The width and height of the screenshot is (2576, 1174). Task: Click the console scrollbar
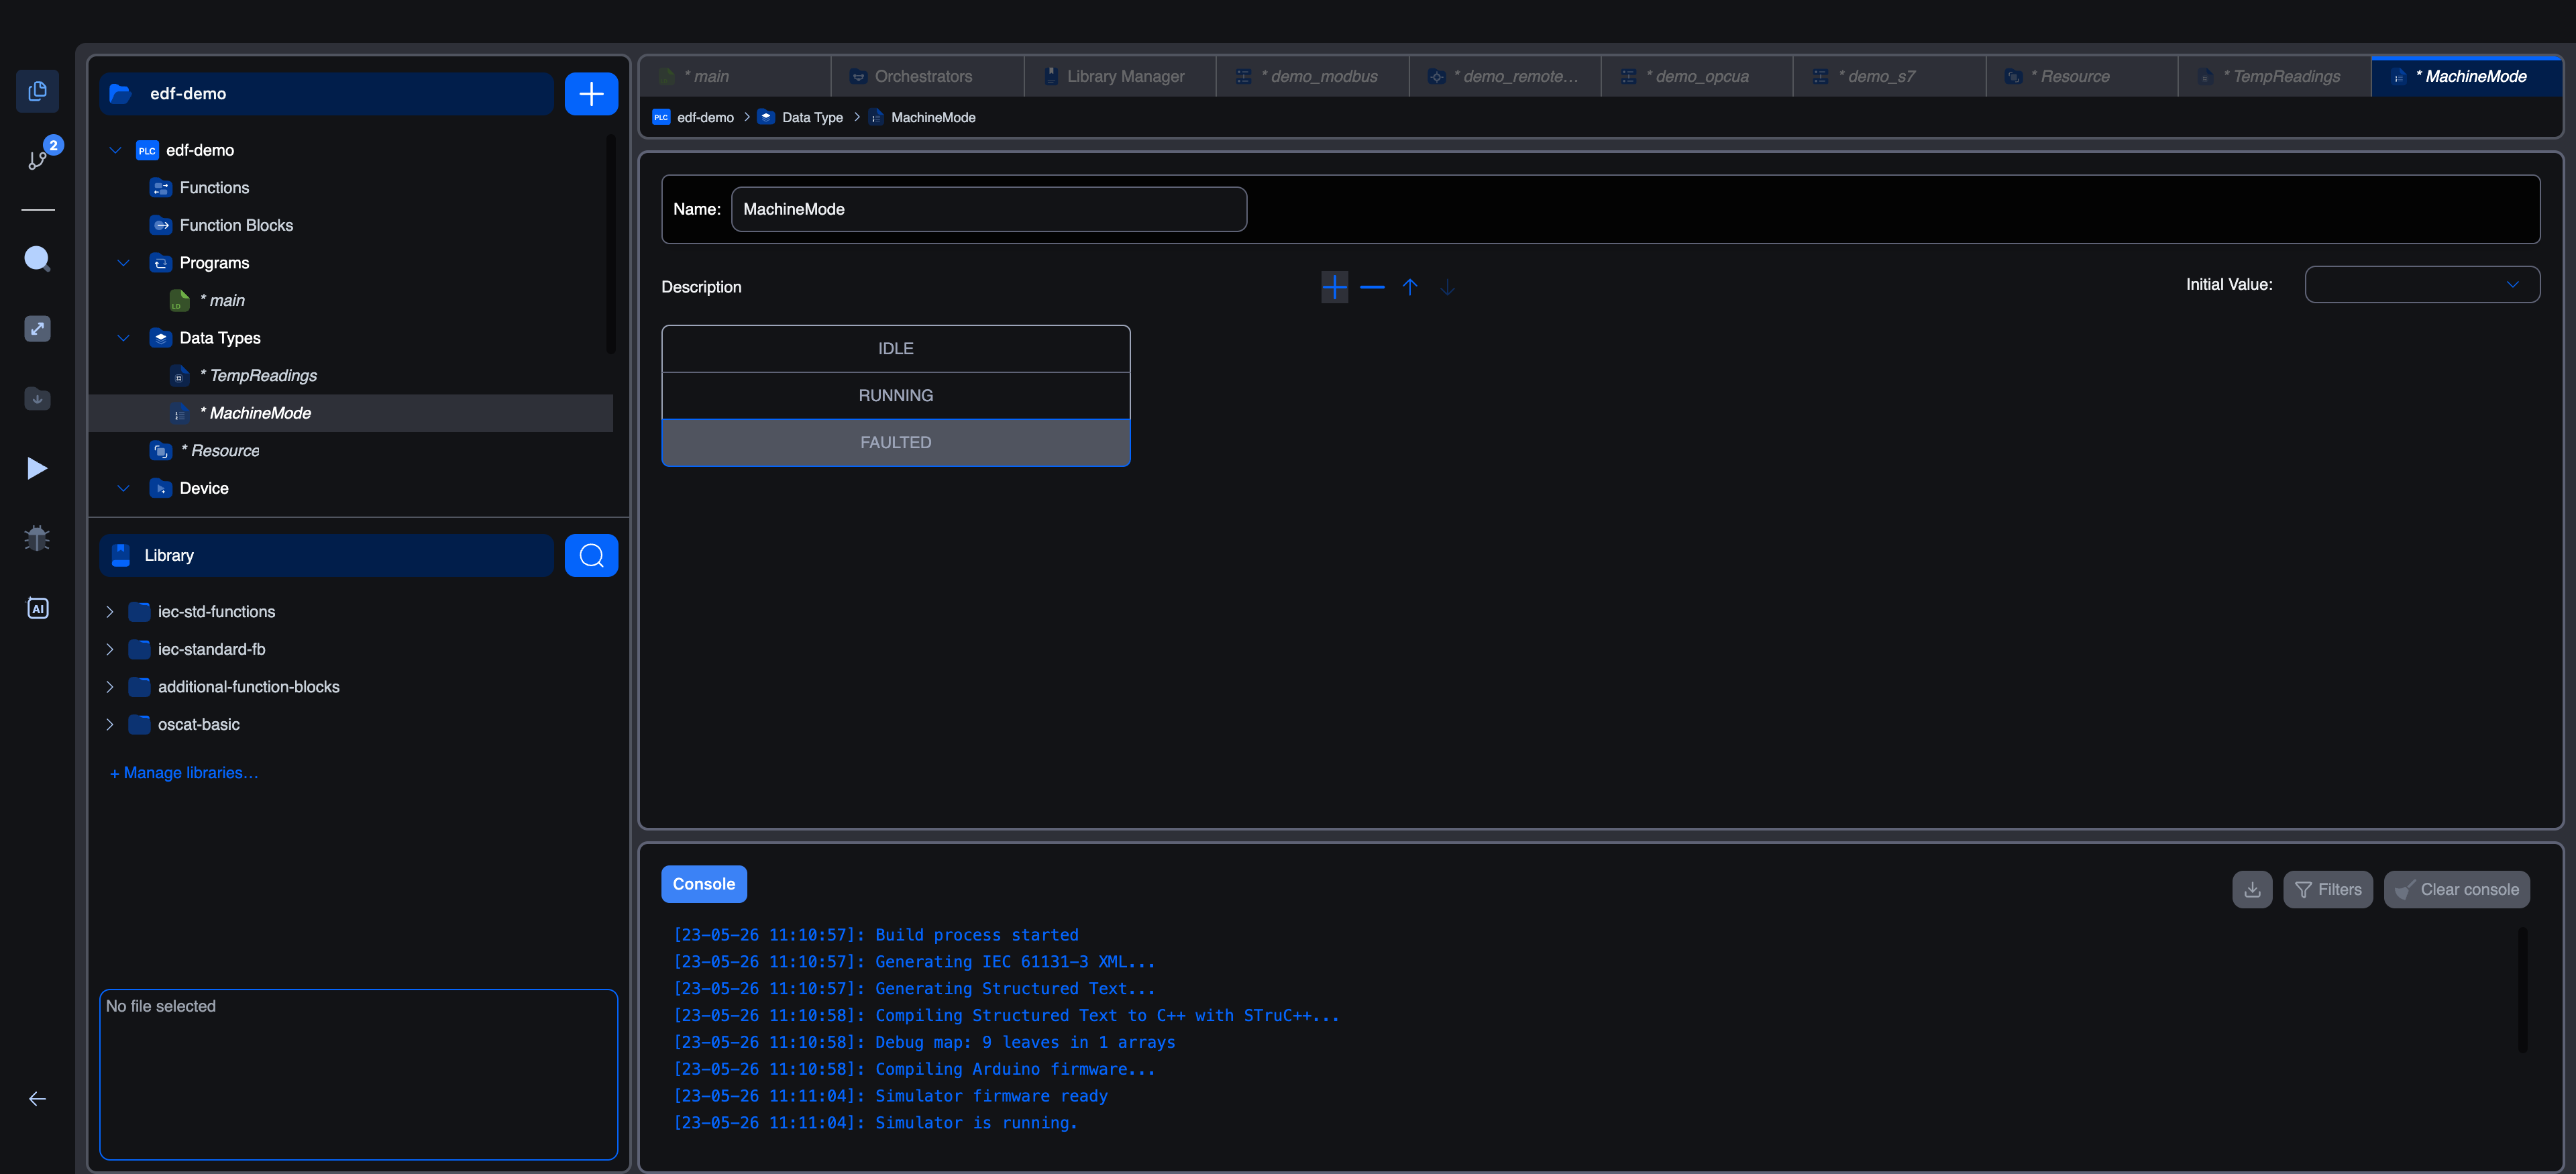[2522, 989]
